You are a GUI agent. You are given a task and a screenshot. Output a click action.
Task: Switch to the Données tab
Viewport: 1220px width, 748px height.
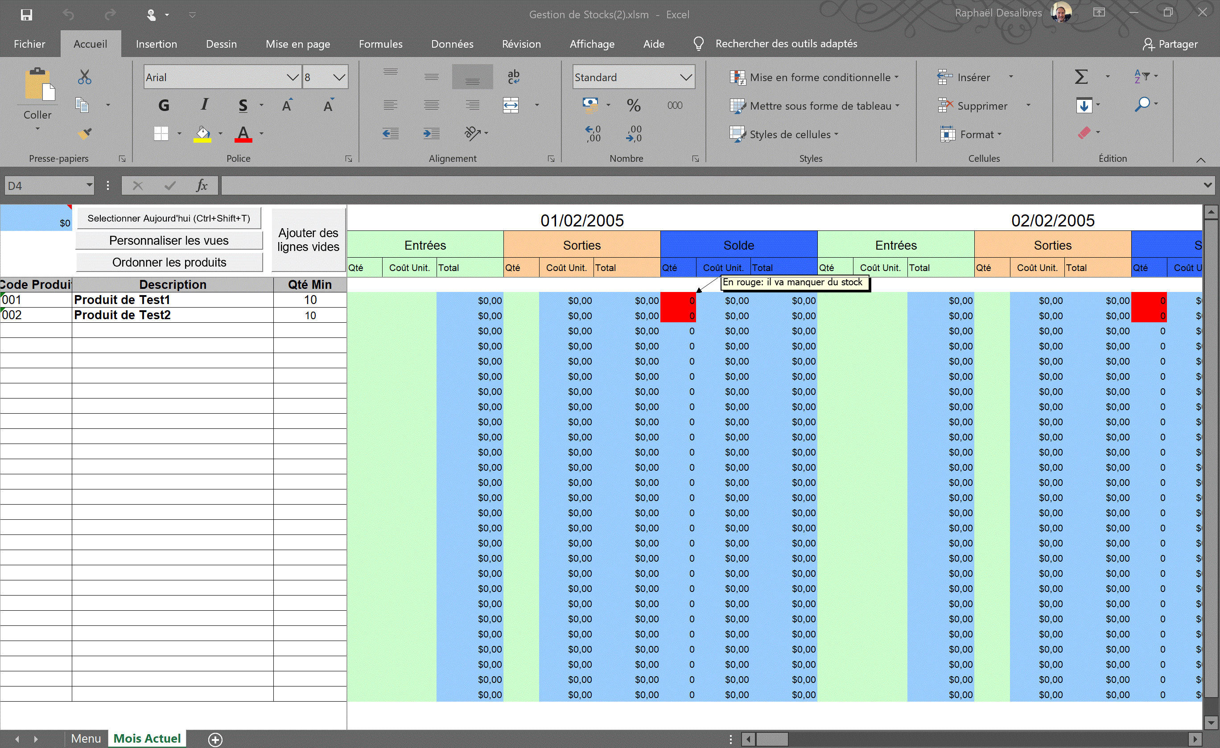click(452, 44)
